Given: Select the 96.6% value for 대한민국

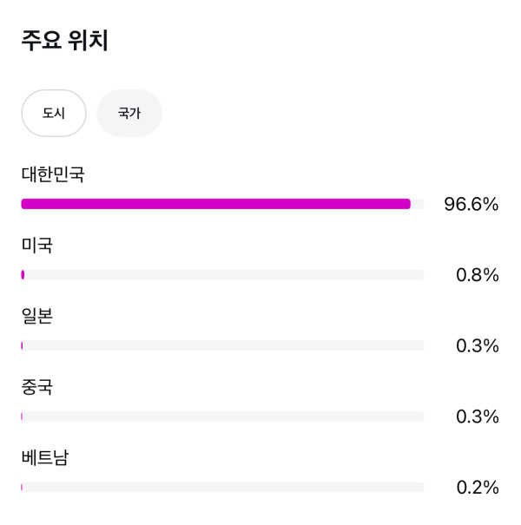Looking at the screenshot, I should 472,205.
